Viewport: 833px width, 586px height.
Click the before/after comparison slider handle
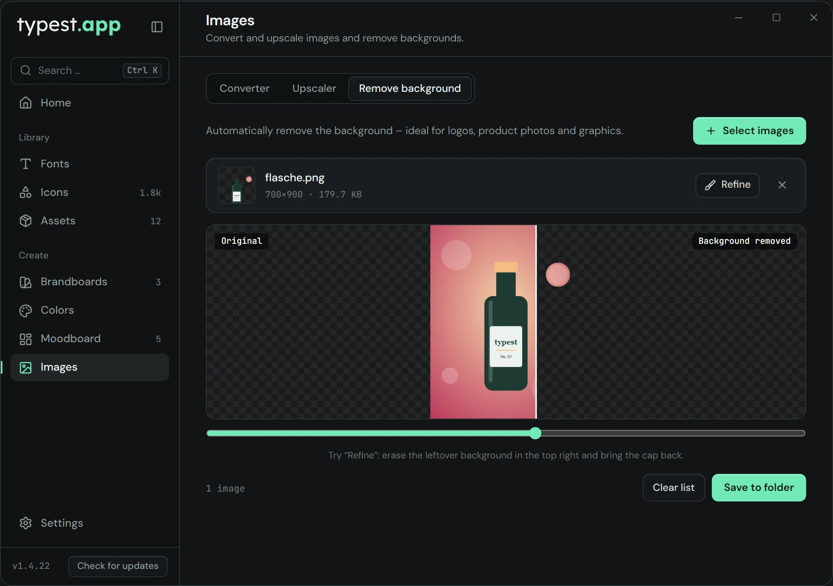[x=536, y=433]
